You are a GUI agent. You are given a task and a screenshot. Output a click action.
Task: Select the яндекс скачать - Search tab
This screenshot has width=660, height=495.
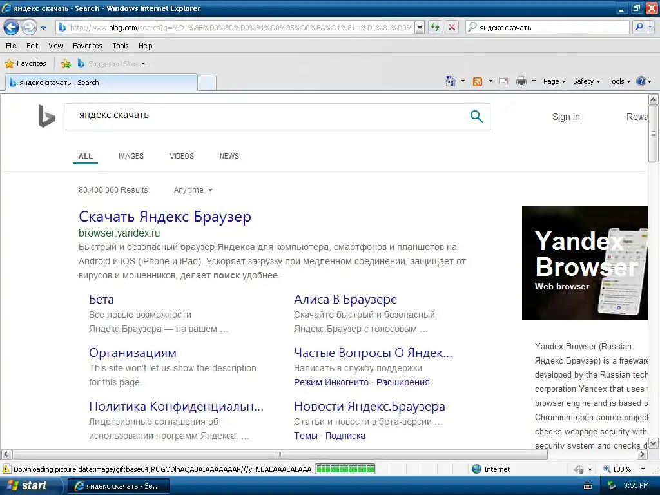[101, 82]
